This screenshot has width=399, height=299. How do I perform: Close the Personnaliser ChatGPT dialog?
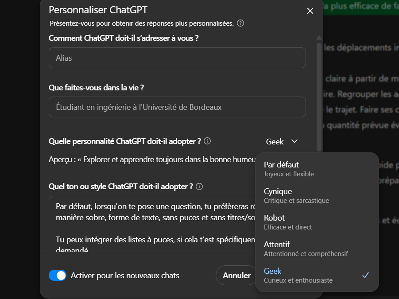pyautogui.click(x=310, y=11)
